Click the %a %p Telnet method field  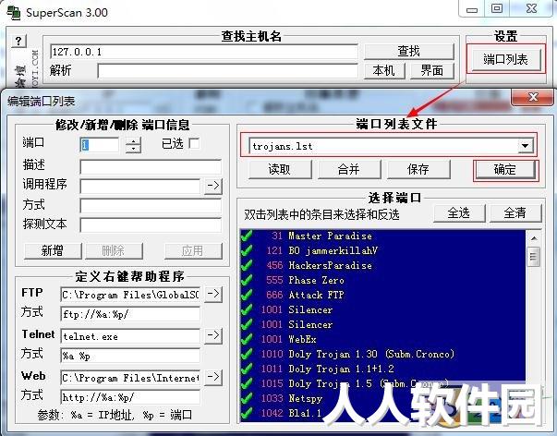point(130,356)
